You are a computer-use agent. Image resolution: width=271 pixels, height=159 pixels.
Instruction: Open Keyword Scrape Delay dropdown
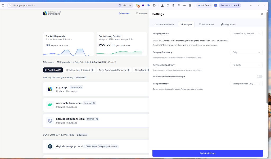(x=246, y=65)
